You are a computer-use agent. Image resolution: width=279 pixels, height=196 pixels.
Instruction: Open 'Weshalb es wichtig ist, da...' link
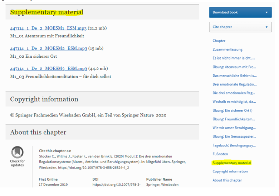(x=234, y=102)
